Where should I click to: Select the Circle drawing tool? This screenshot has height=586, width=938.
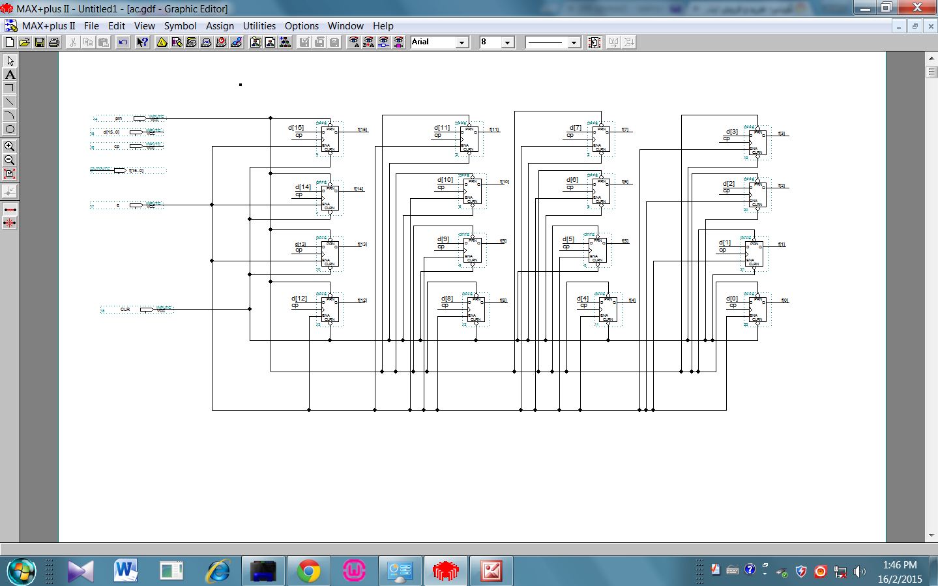click(x=10, y=129)
